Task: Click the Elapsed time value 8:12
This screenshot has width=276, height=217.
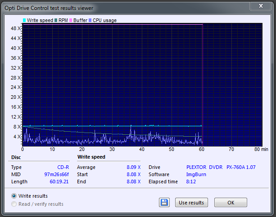Action: pyautogui.click(x=191, y=182)
